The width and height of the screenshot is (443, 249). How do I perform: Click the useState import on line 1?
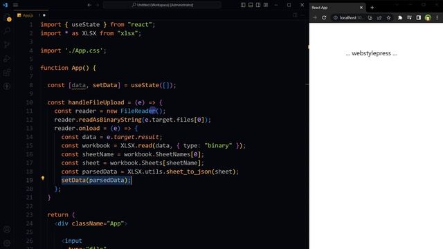[85, 25]
